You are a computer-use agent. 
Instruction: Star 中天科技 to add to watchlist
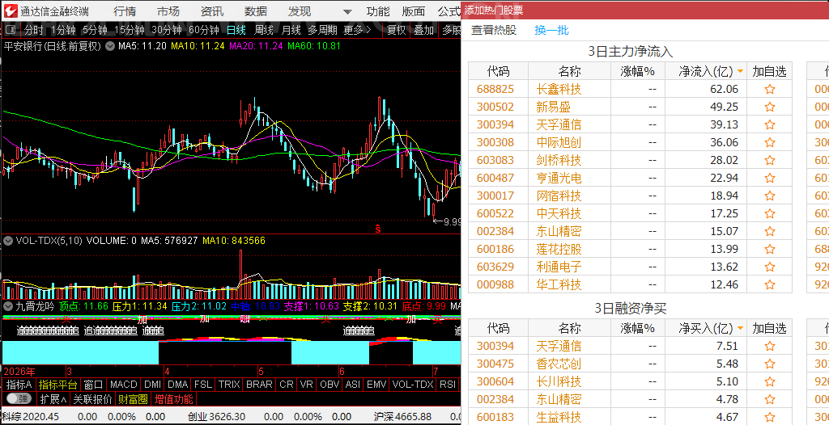coord(770,214)
